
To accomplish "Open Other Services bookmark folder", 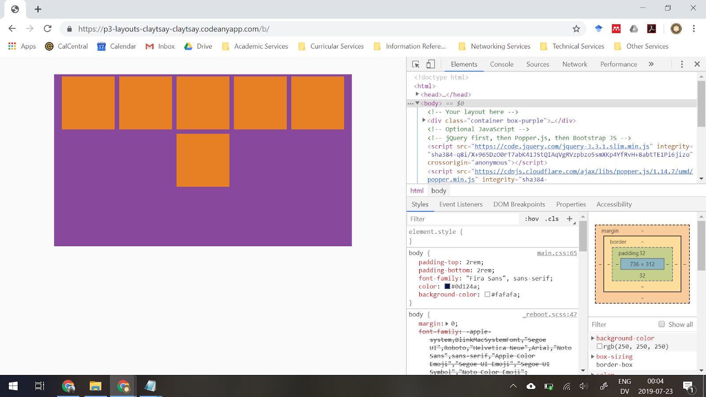I will coord(641,46).
